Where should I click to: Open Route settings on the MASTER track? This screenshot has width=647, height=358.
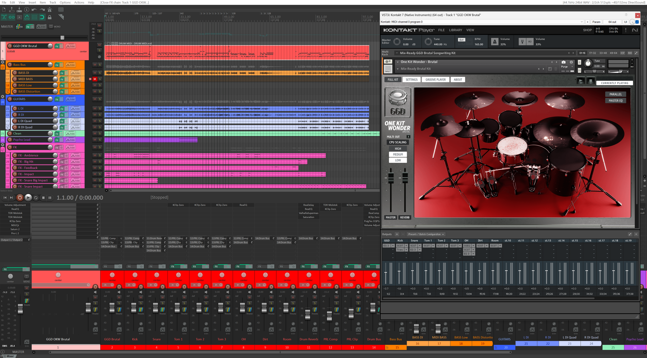tap(19, 26)
